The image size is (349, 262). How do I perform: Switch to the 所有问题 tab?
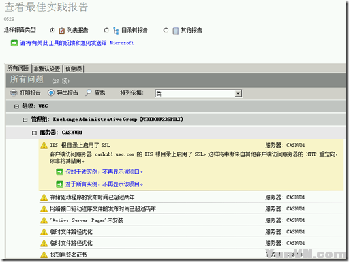(x=18, y=68)
